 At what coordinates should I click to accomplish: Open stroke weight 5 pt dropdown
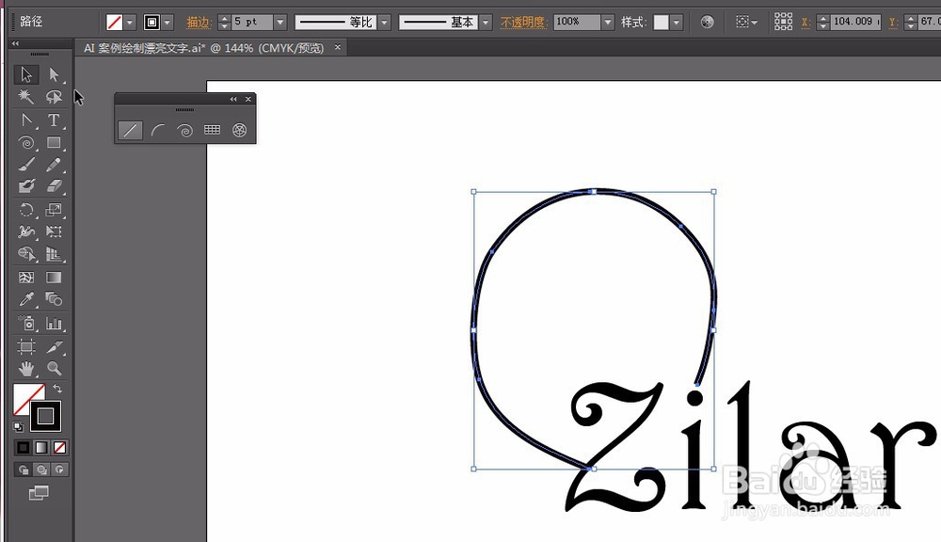[x=280, y=23]
